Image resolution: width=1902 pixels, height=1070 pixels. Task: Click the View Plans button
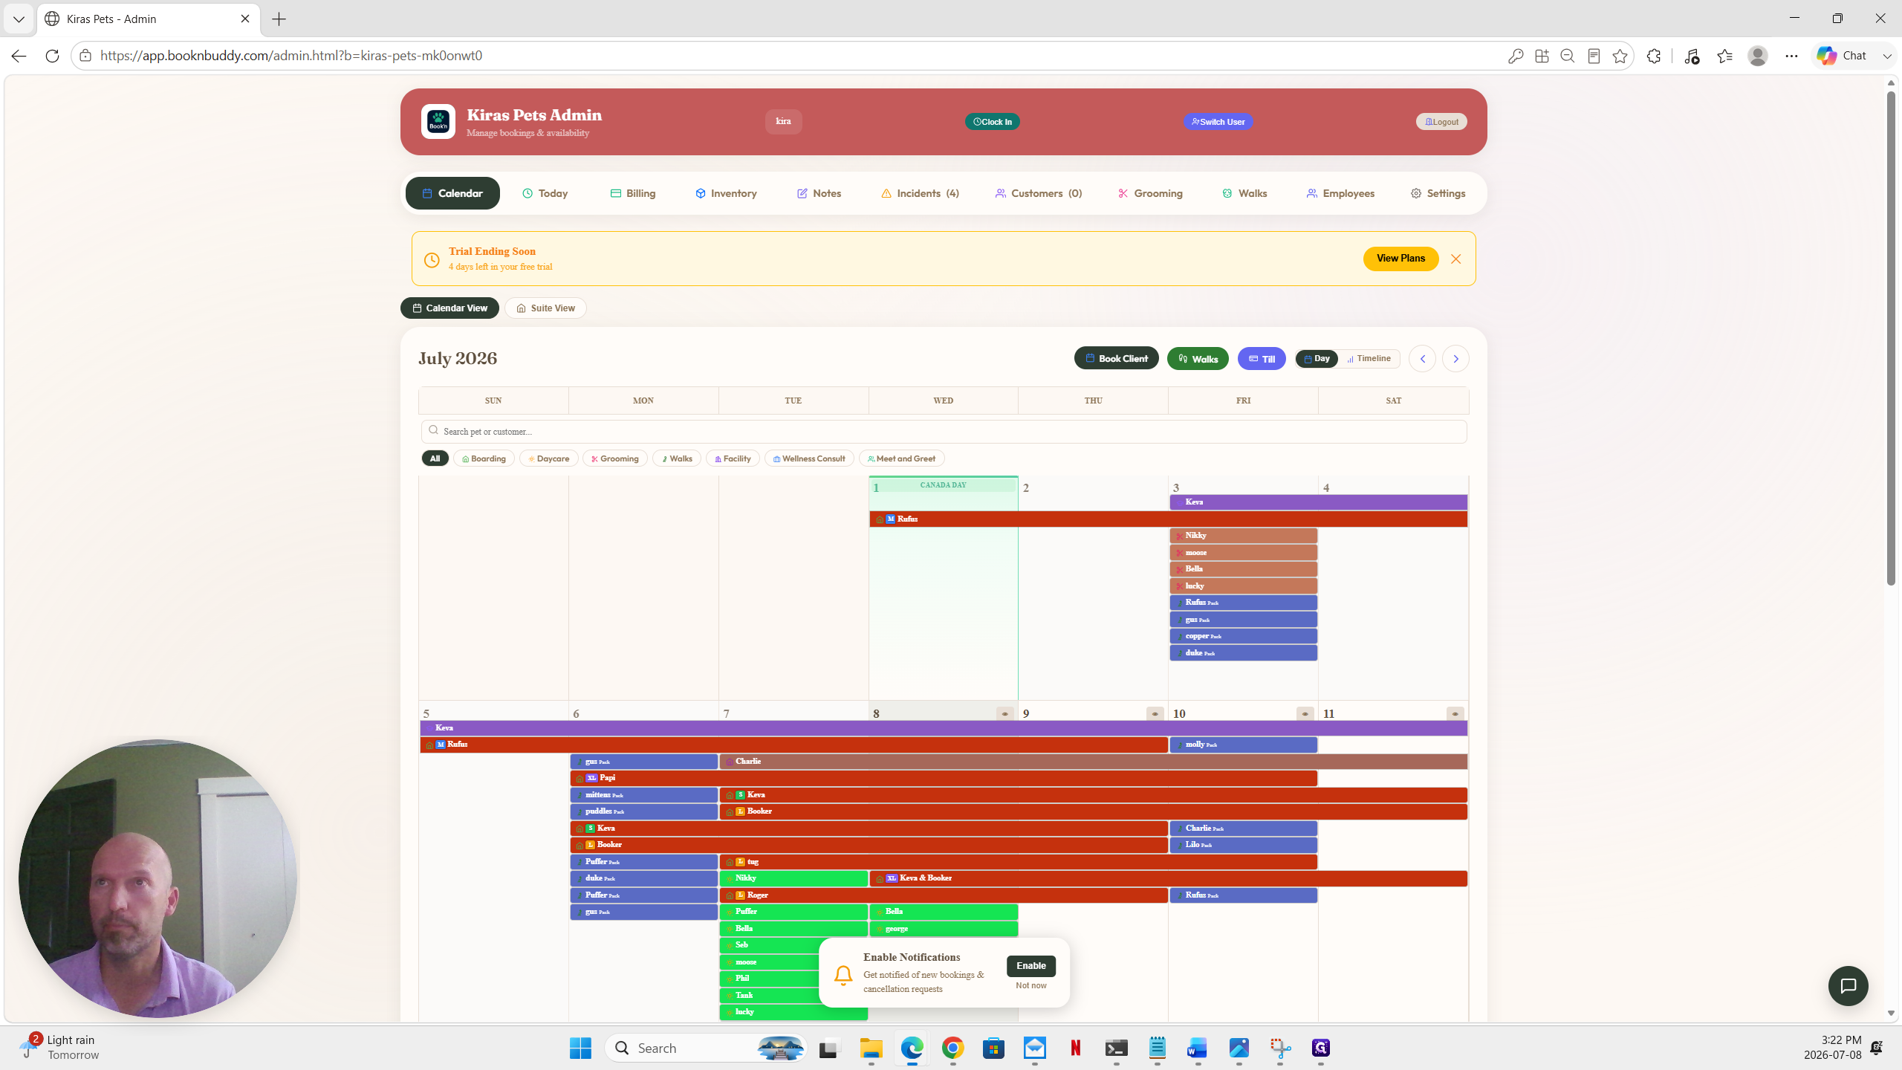coord(1400,259)
